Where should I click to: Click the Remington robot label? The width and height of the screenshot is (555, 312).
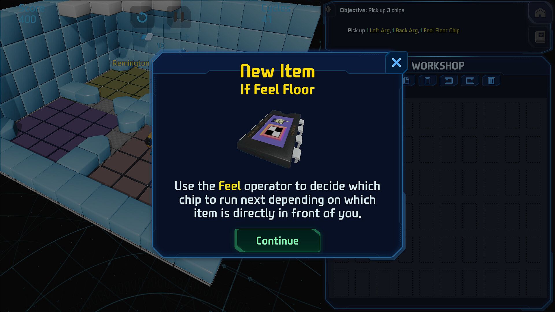point(131,63)
